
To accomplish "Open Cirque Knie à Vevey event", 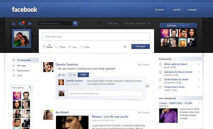I will [x=174, y=87].
